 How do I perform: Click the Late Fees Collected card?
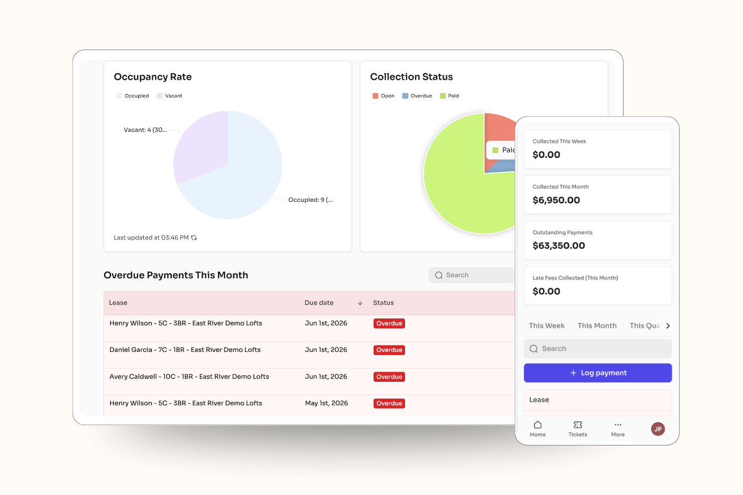pyautogui.click(x=598, y=286)
